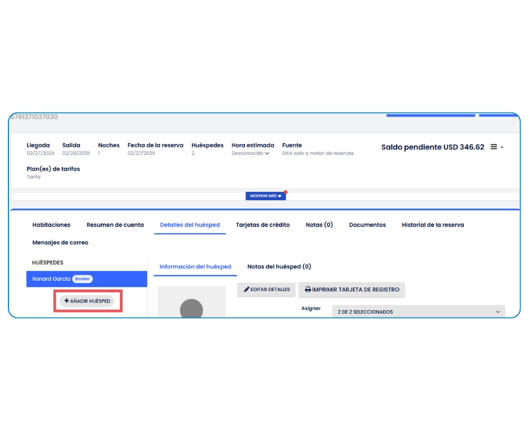Select the Información del huésped sub-tab
Screen dimensions: 529x443
coord(195,266)
